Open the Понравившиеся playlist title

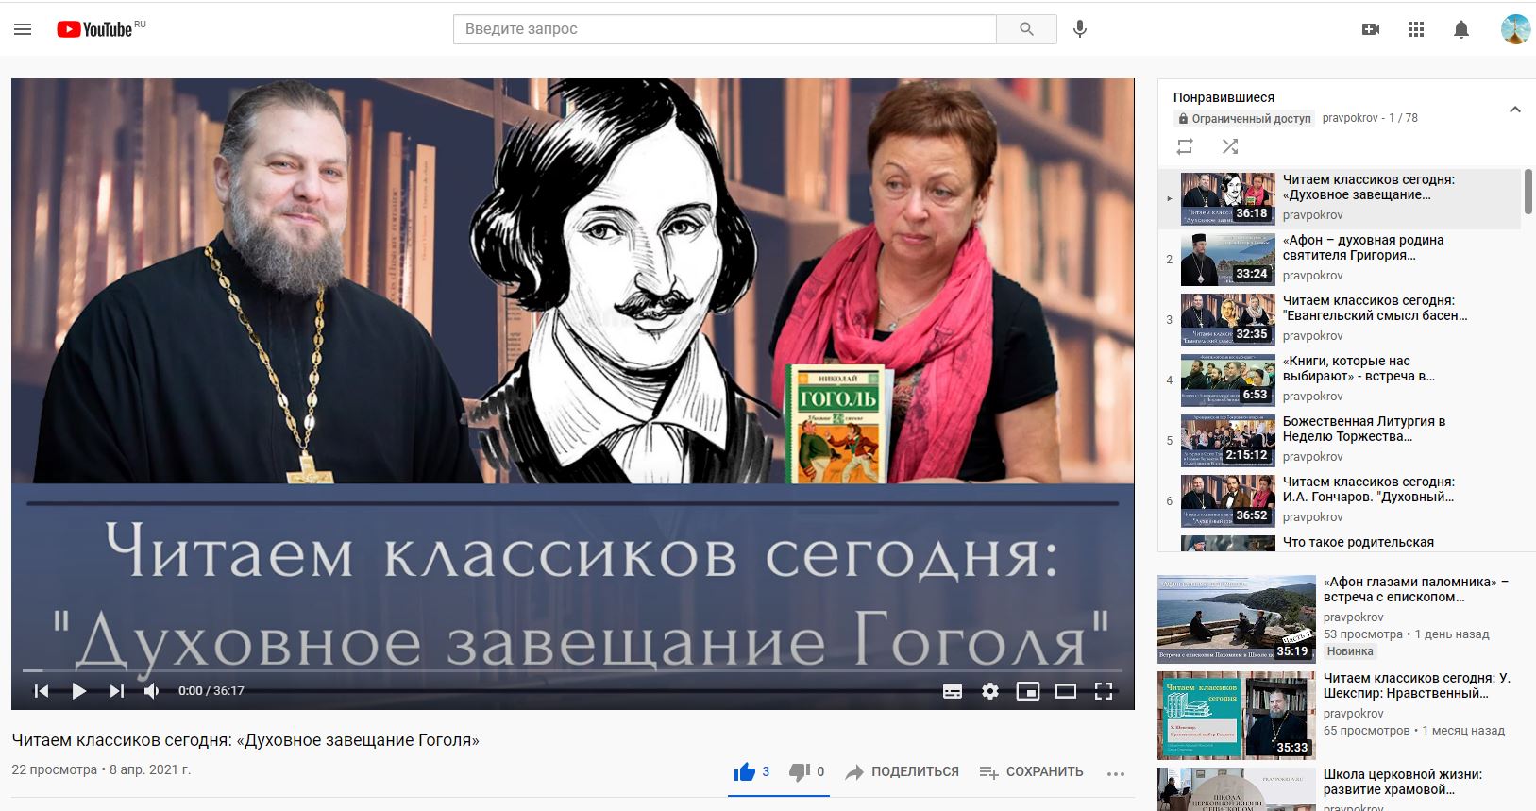click(1224, 97)
